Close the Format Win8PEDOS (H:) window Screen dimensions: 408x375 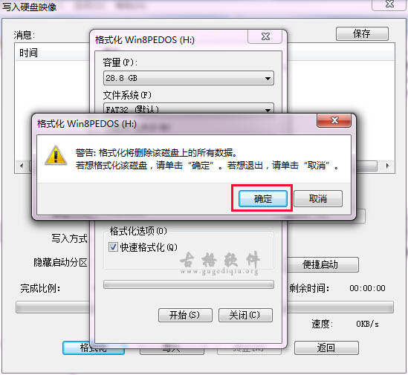point(265,36)
